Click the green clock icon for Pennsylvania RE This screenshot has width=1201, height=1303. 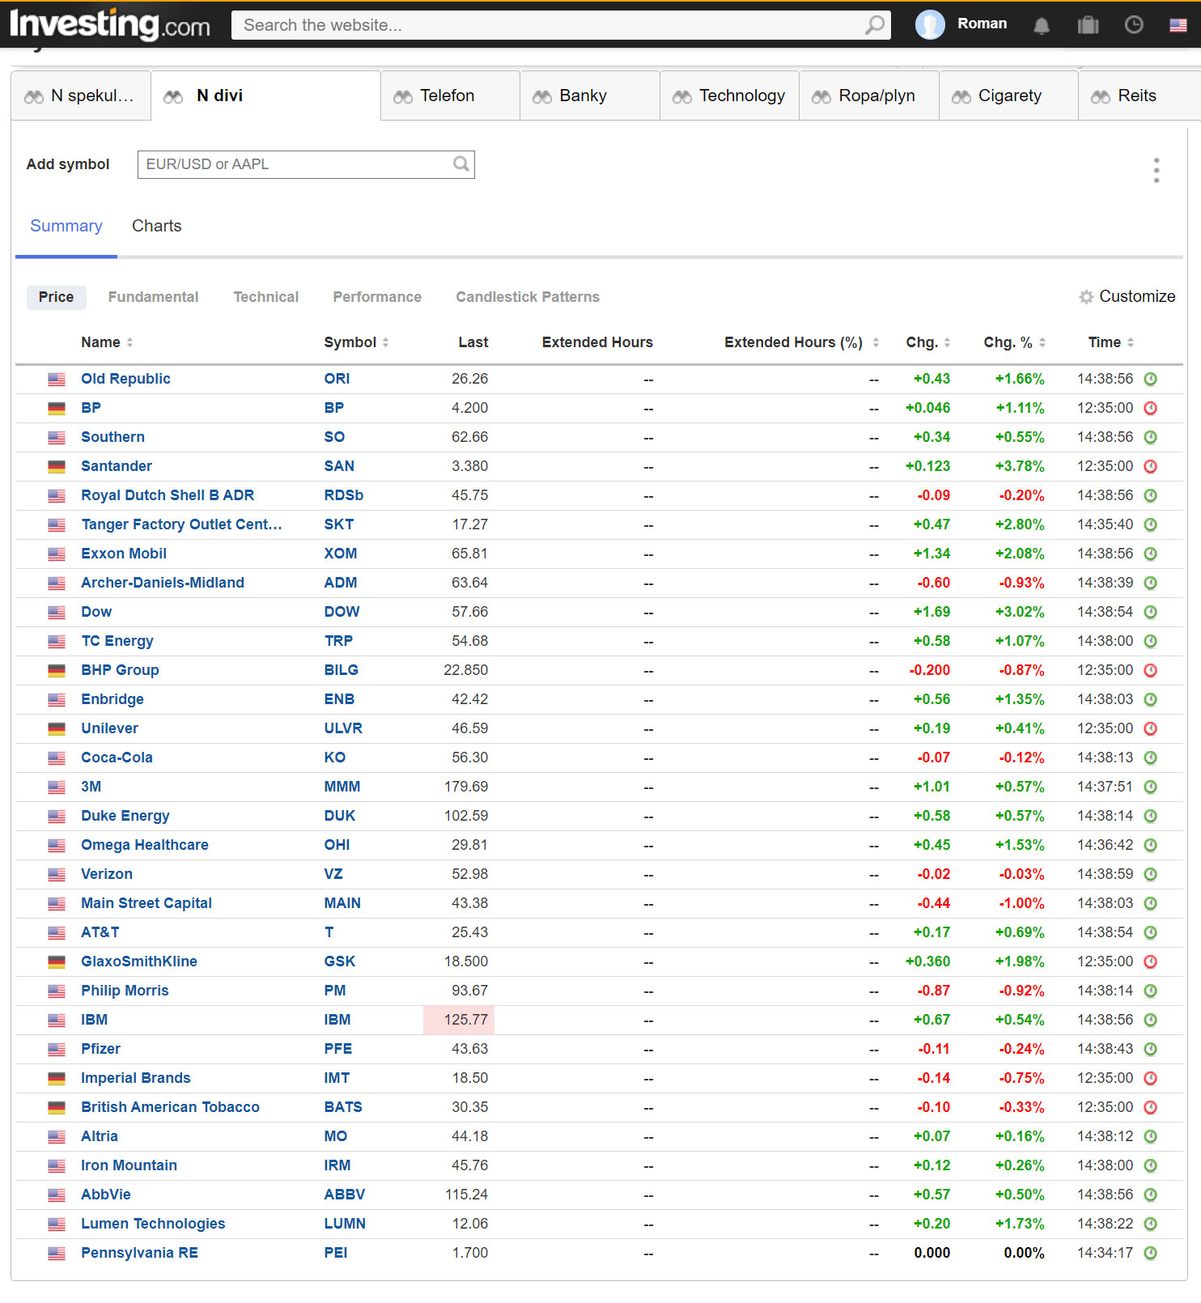(1150, 1253)
